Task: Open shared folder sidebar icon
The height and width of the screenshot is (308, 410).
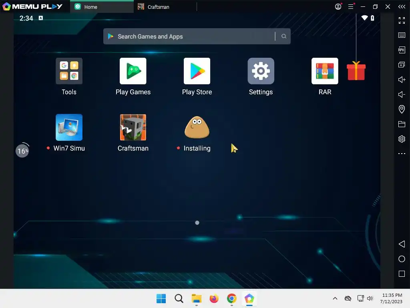Action: [x=402, y=124]
